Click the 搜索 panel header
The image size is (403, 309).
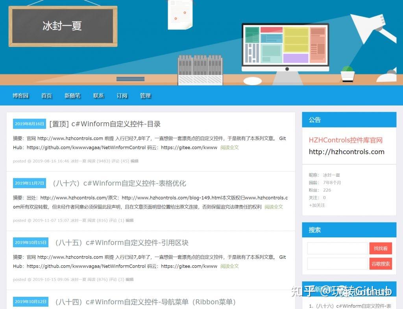349,230
